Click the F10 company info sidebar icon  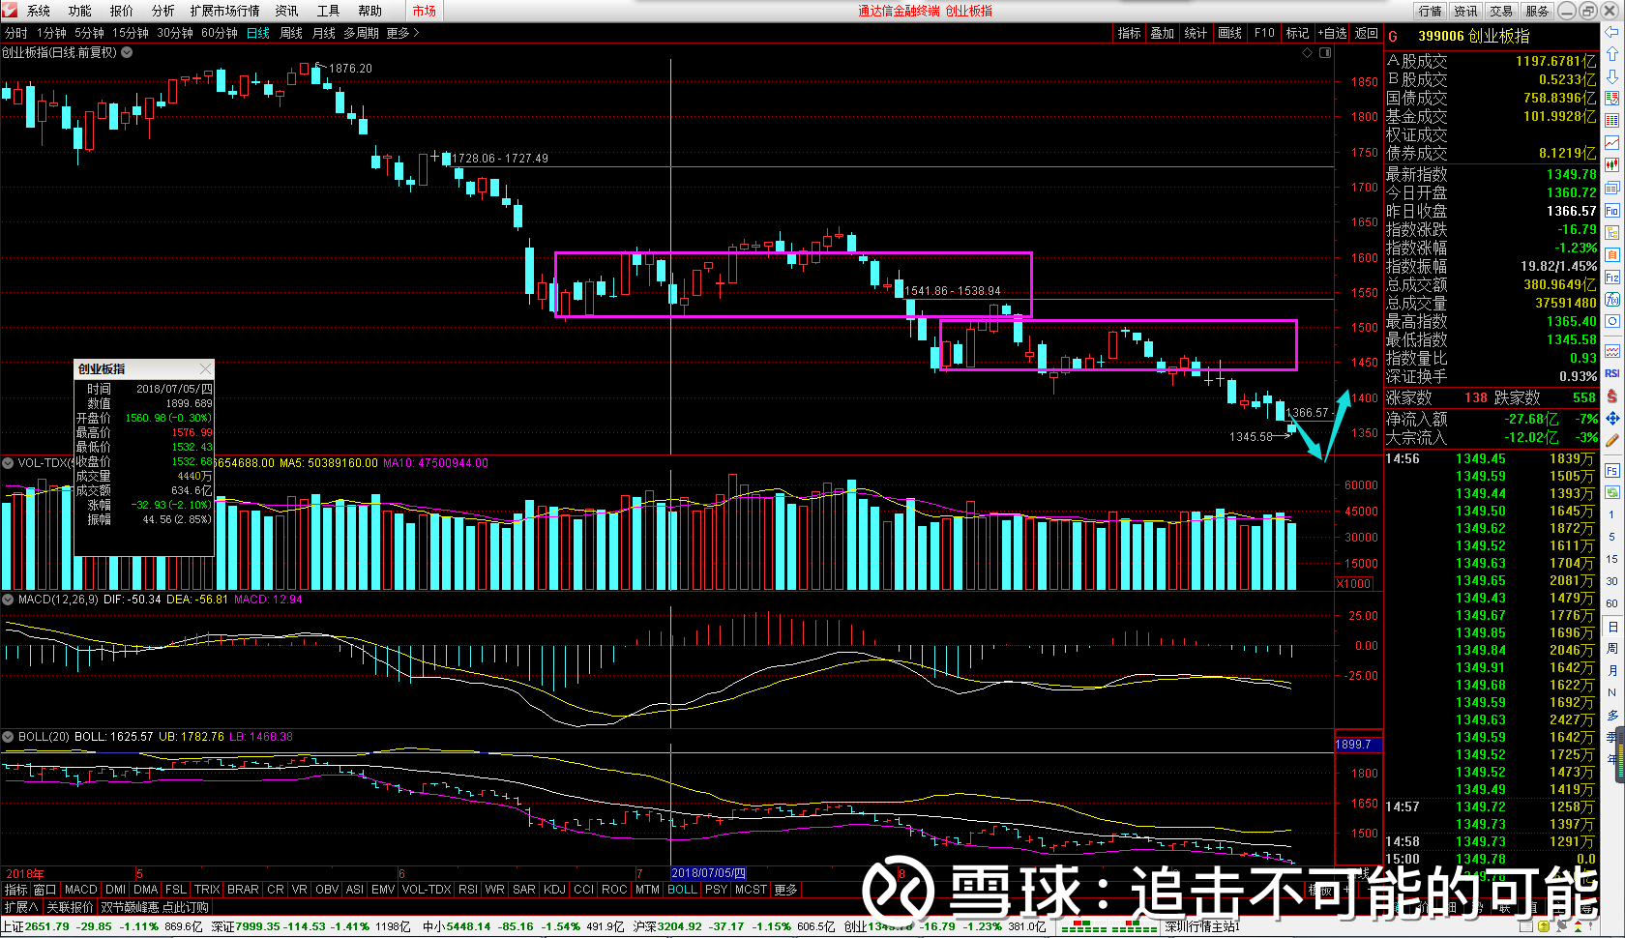coord(1612,210)
